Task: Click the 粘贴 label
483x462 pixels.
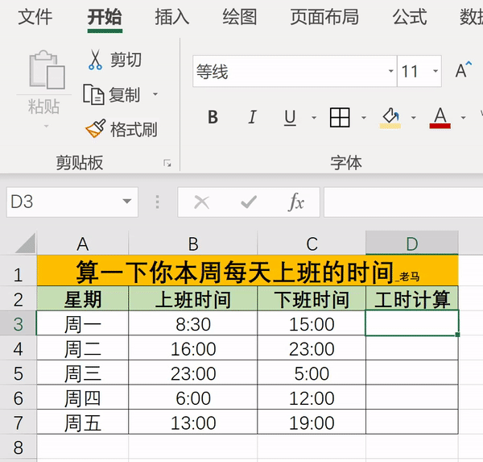Action: [43, 106]
